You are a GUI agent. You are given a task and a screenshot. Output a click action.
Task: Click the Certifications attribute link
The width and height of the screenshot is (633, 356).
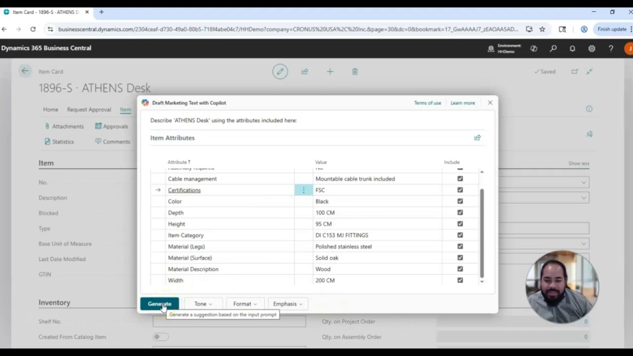184,190
